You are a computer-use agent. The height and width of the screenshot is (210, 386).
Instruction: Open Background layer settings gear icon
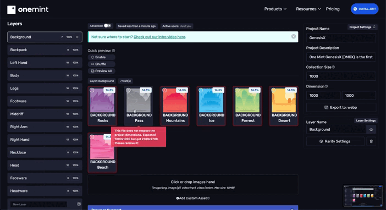(77, 37)
